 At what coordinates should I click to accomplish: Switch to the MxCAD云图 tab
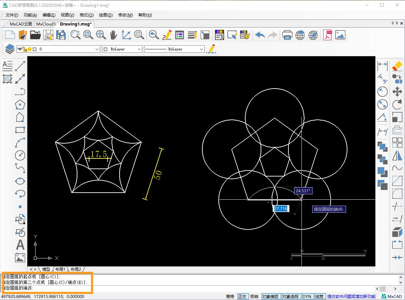[x=21, y=24]
